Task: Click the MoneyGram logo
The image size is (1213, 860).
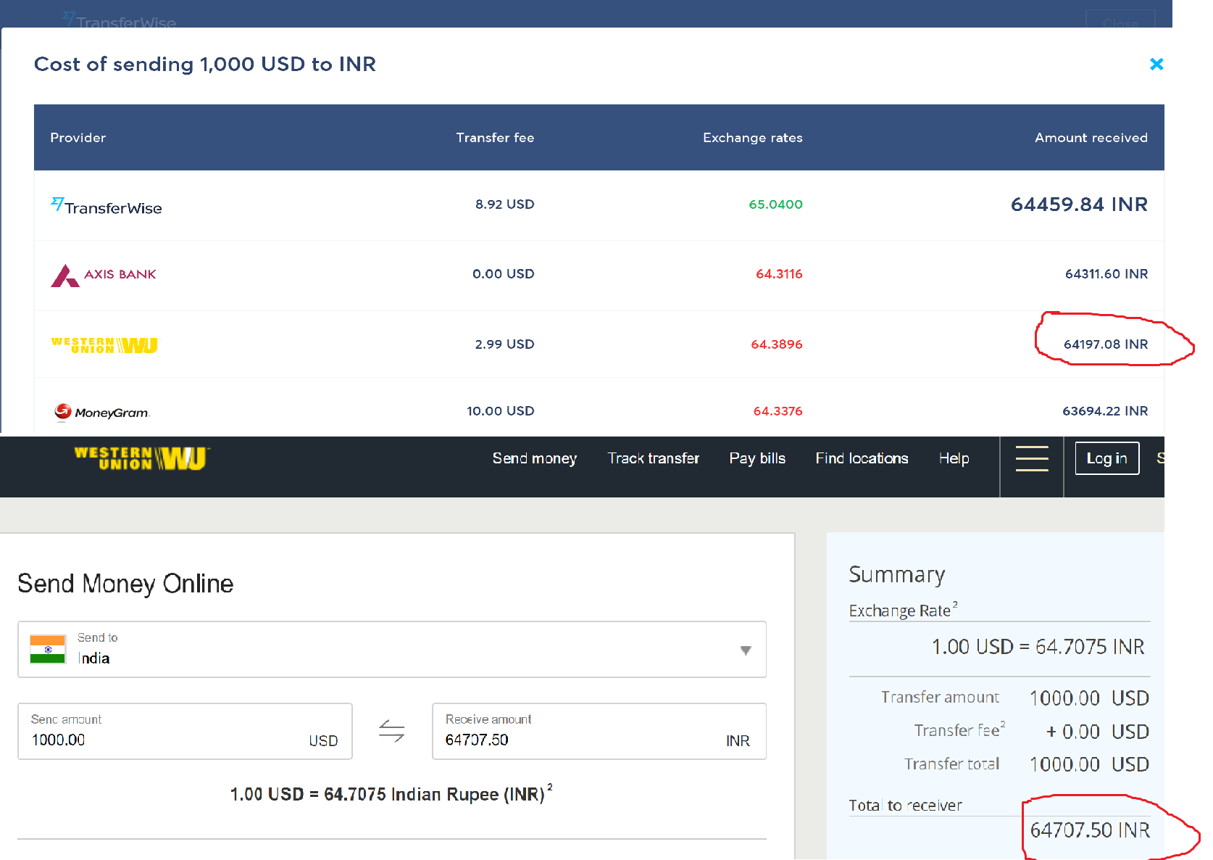Action: 102,412
